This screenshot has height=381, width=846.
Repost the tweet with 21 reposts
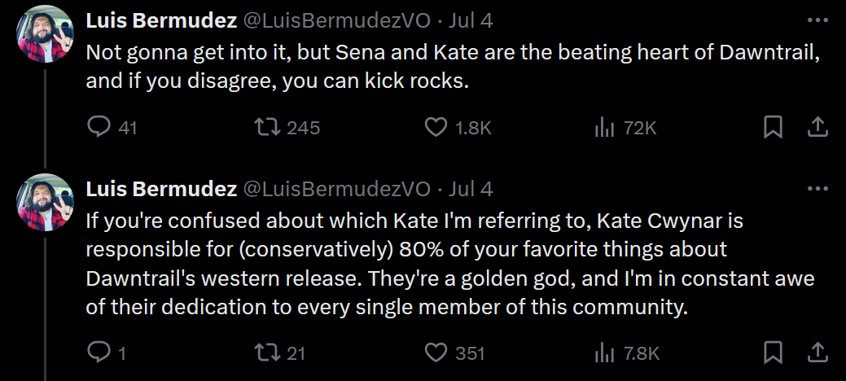coord(266,353)
